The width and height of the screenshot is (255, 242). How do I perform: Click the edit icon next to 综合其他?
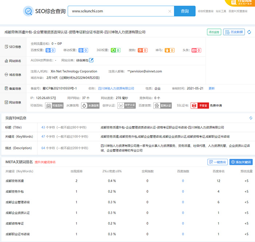pos(91,60)
